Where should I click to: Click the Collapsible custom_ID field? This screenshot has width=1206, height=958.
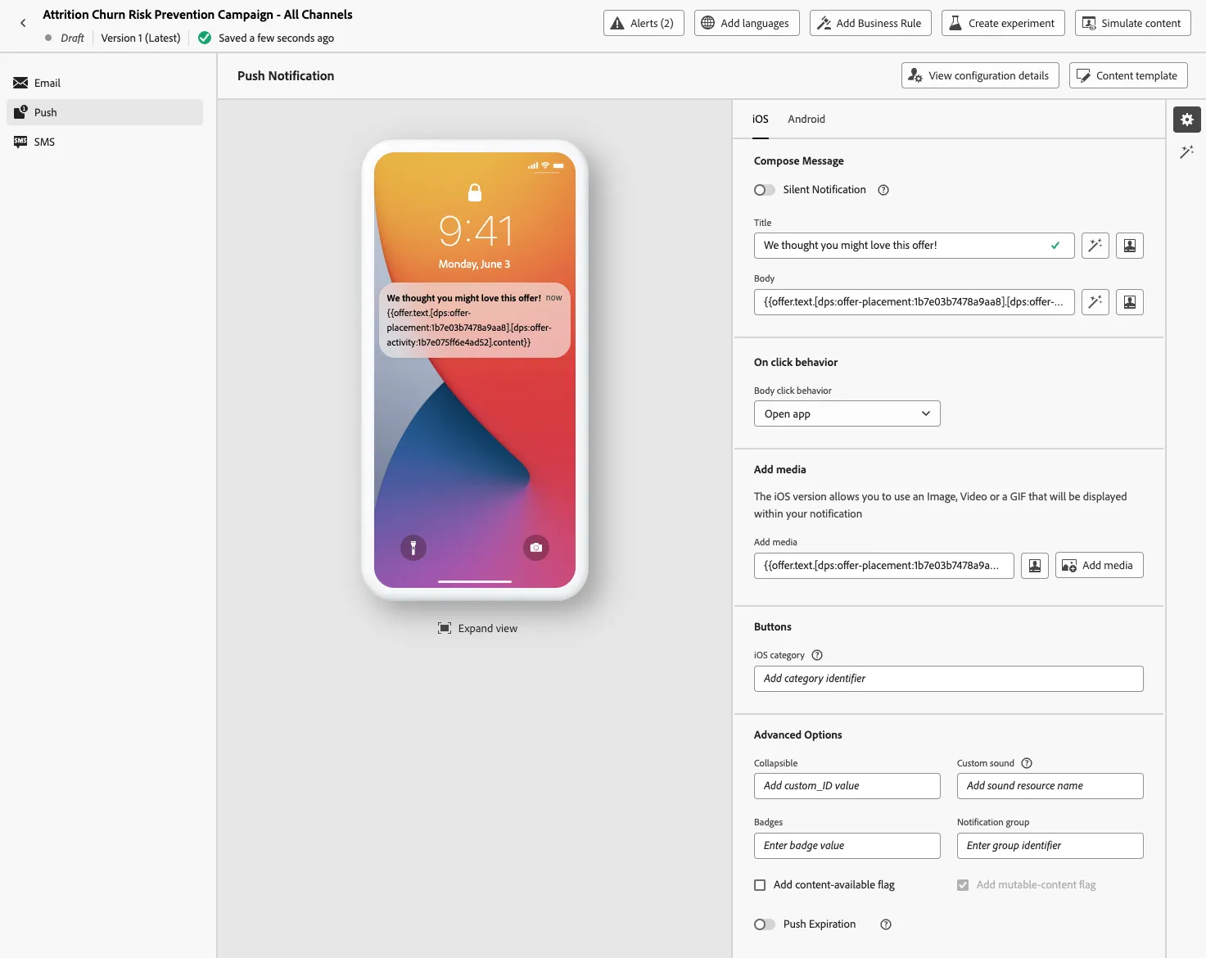pyautogui.click(x=847, y=786)
